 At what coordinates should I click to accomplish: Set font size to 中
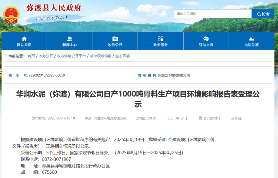[x=177, y=118]
